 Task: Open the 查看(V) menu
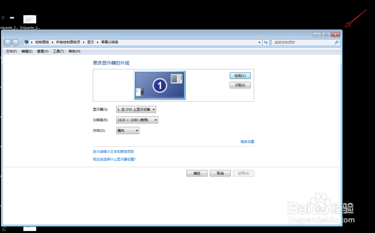coord(43,51)
